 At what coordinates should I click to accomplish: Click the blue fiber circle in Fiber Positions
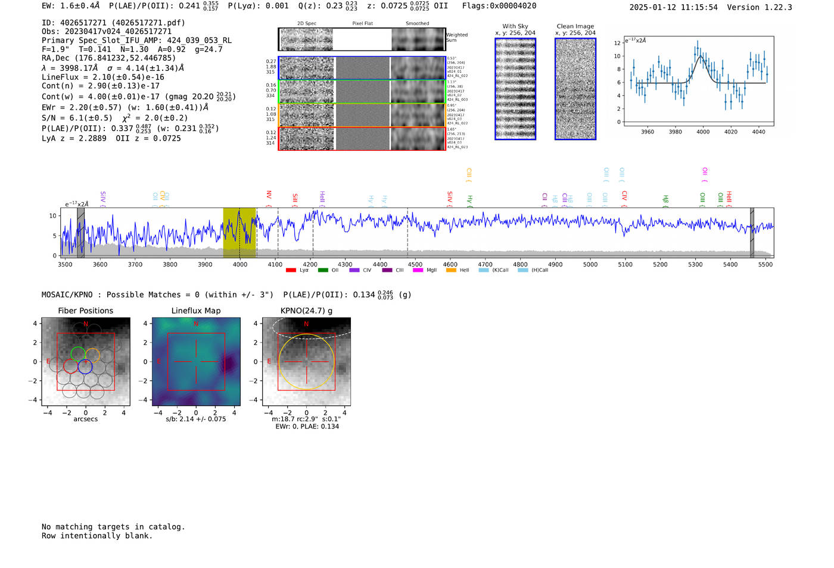pos(85,367)
